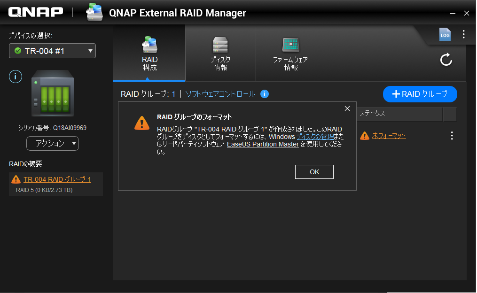Click the 未フォーマット status link
This screenshot has width=477, height=293.
pyautogui.click(x=389, y=136)
